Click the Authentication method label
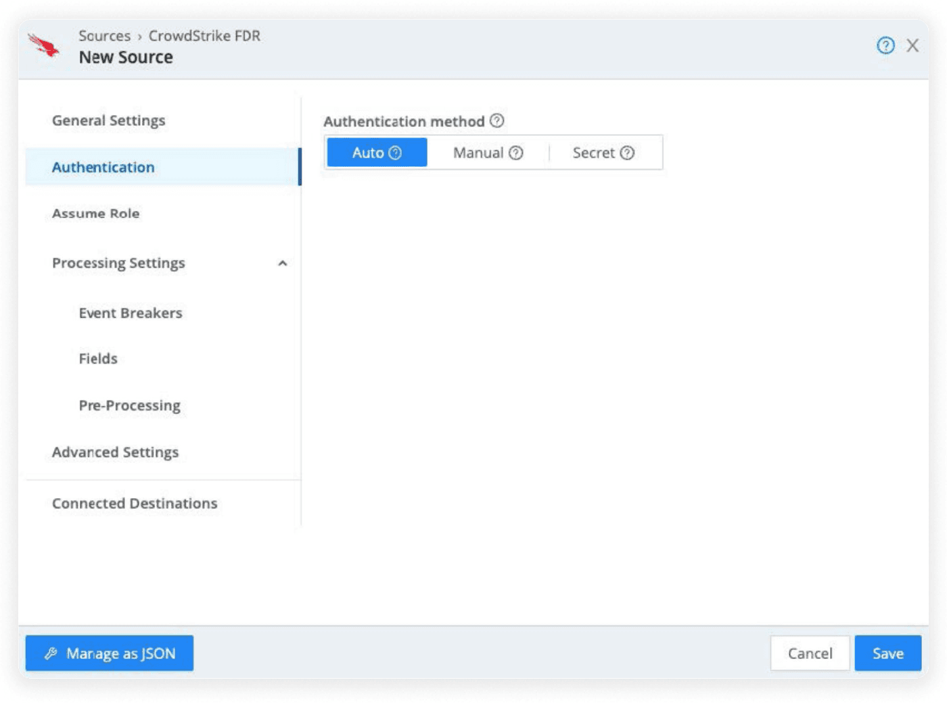This screenshot has width=947, height=703. click(404, 121)
